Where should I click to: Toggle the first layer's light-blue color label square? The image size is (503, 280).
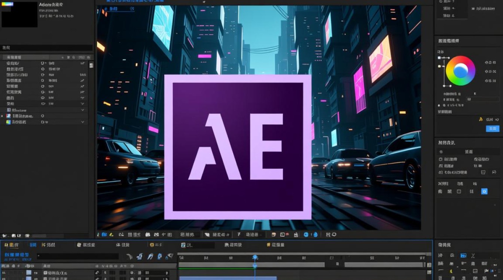click(x=29, y=273)
